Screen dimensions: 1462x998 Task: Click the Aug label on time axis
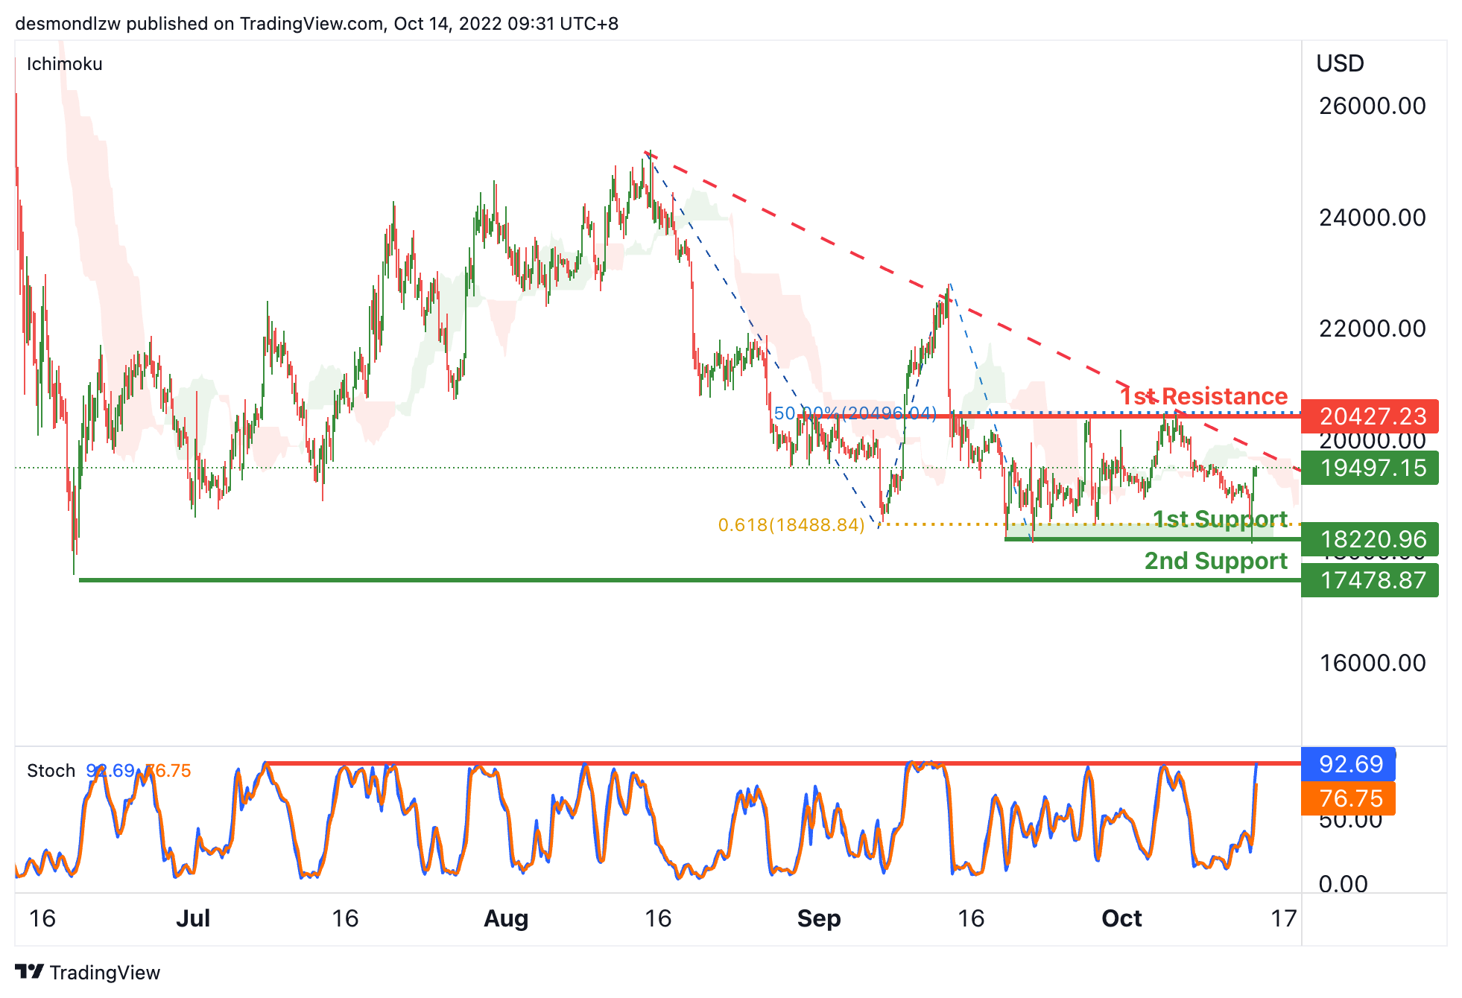pyautogui.click(x=506, y=918)
